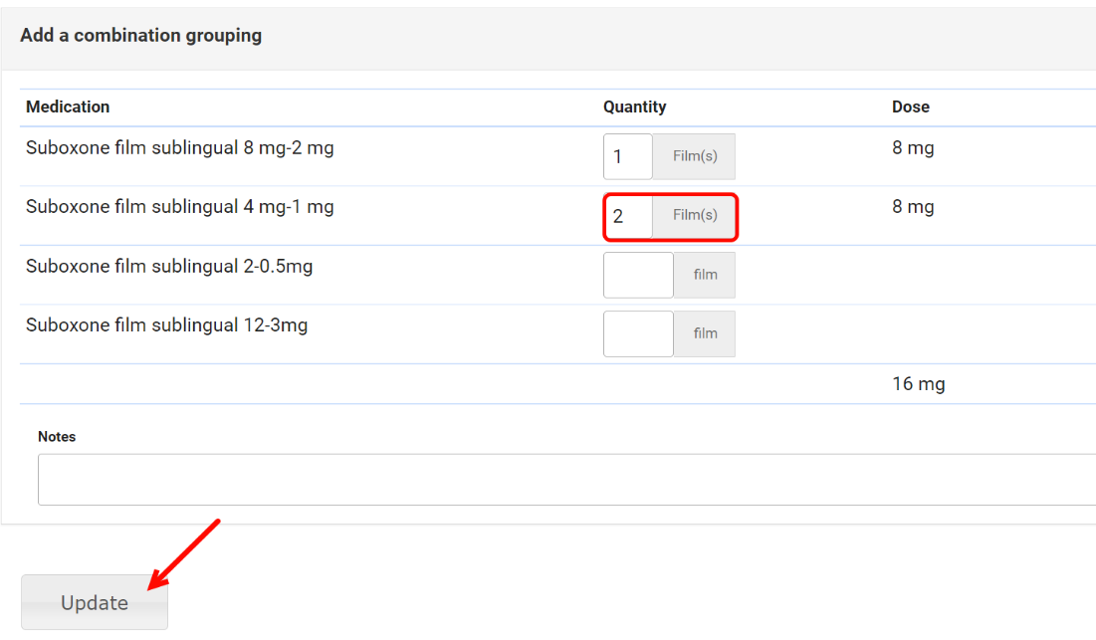This screenshot has height=640, width=1096.
Task: Select quantity input for Suboxone 4 mg-1 mg
Action: [628, 216]
